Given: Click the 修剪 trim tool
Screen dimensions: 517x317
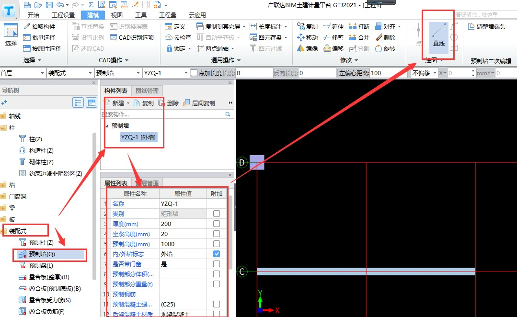Looking at the screenshot, I should [x=333, y=37].
